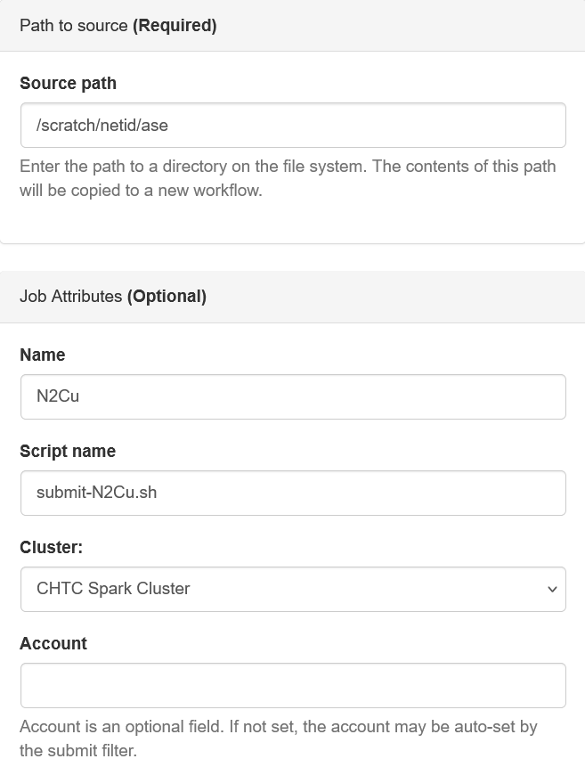Click the "Source path" label
The height and width of the screenshot is (767, 585).
point(68,83)
